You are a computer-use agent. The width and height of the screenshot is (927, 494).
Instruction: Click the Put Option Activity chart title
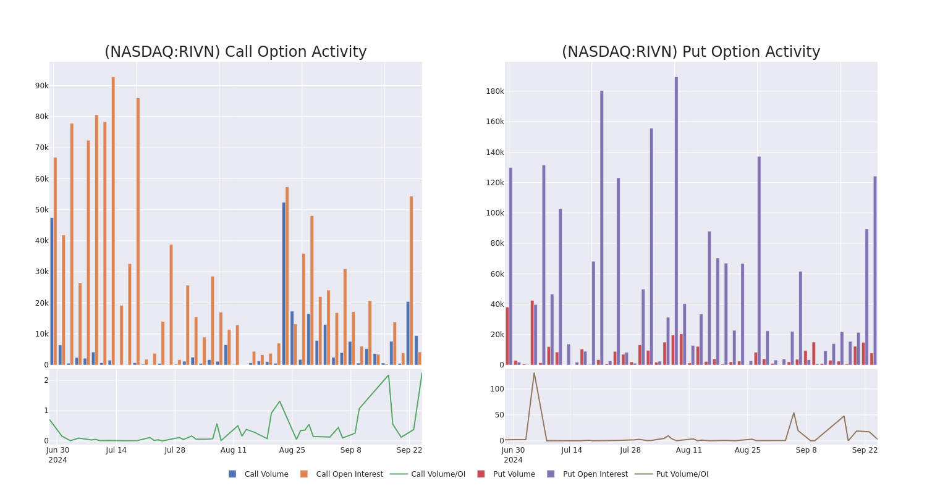point(691,52)
